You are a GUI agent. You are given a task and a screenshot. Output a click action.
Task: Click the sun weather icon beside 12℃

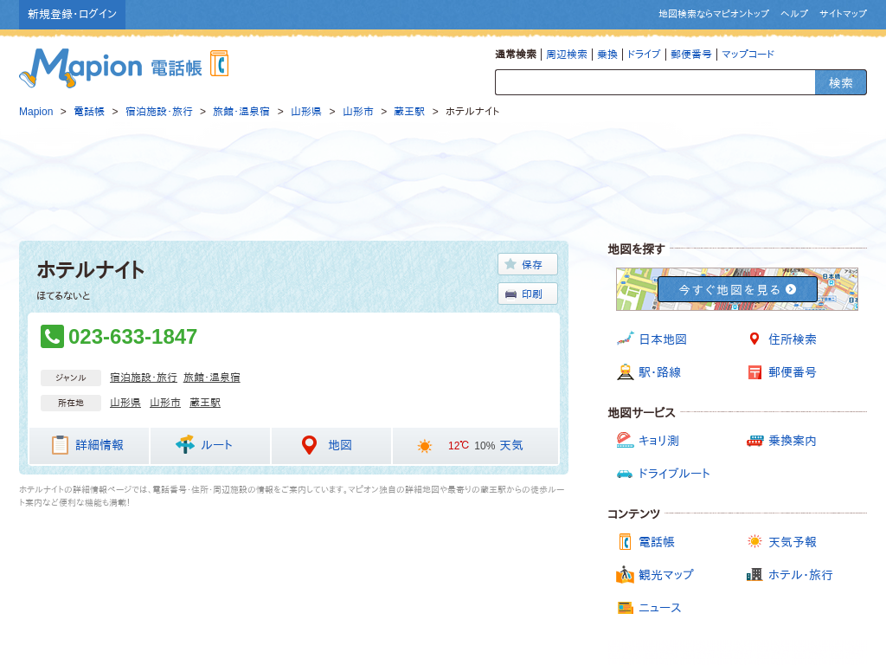tap(424, 446)
